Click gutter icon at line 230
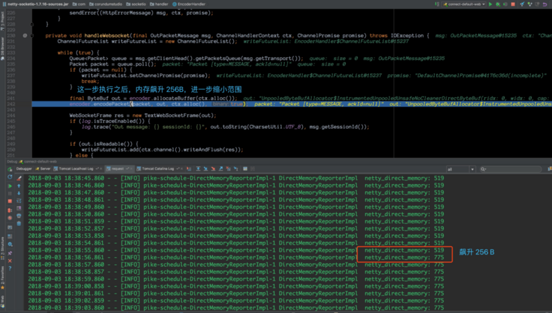552x313 pixels. [x=25, y=36]
